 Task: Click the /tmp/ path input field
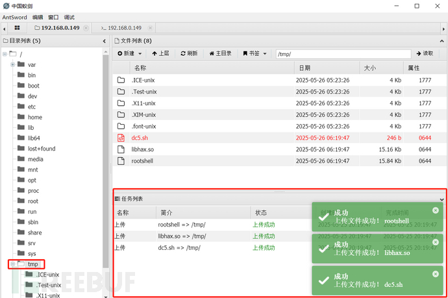(x=343, y=53)
